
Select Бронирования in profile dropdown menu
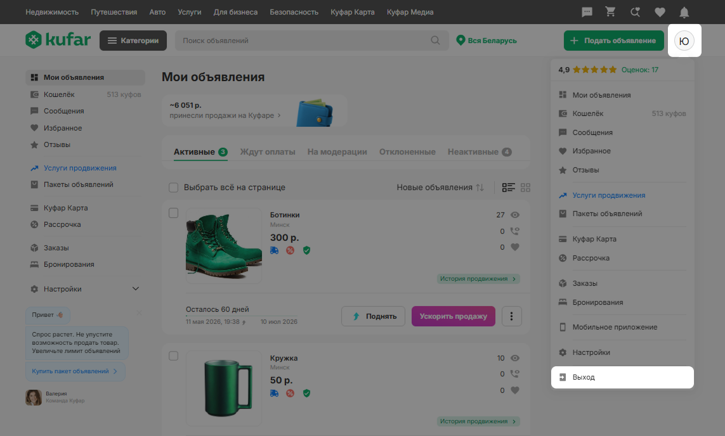coord(622,302)
